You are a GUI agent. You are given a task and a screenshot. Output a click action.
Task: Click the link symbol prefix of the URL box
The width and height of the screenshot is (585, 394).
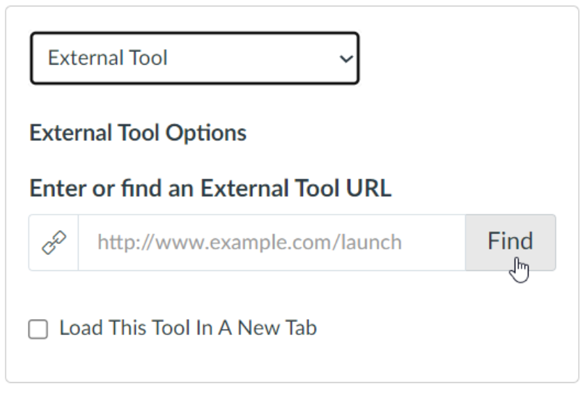(x=54, y=243)
